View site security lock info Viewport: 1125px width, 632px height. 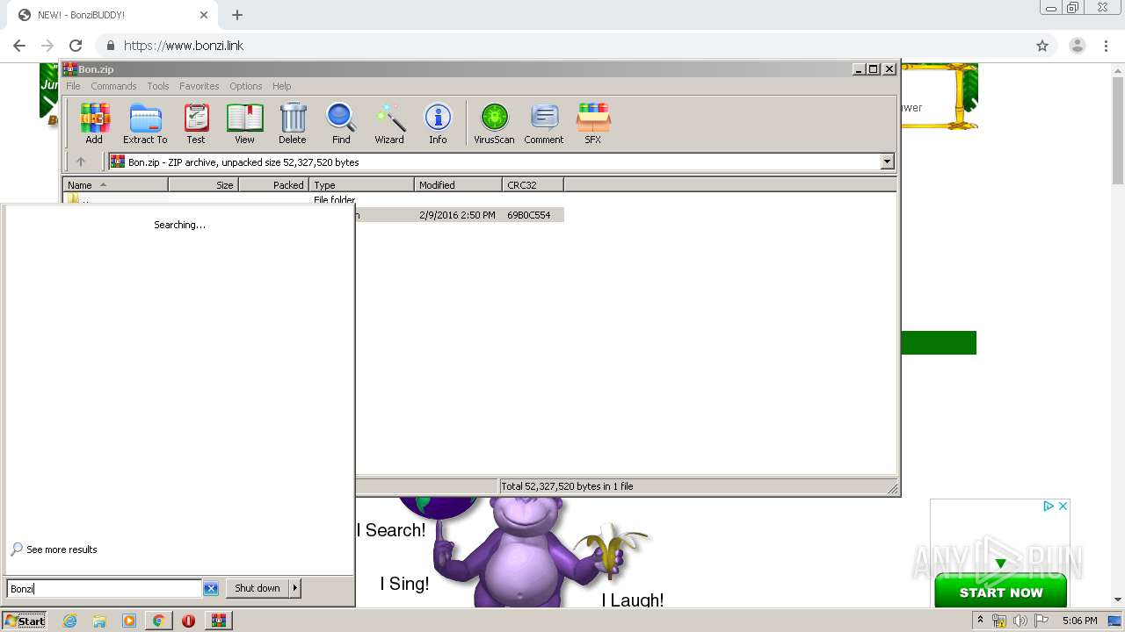click(x=111, y=46)
